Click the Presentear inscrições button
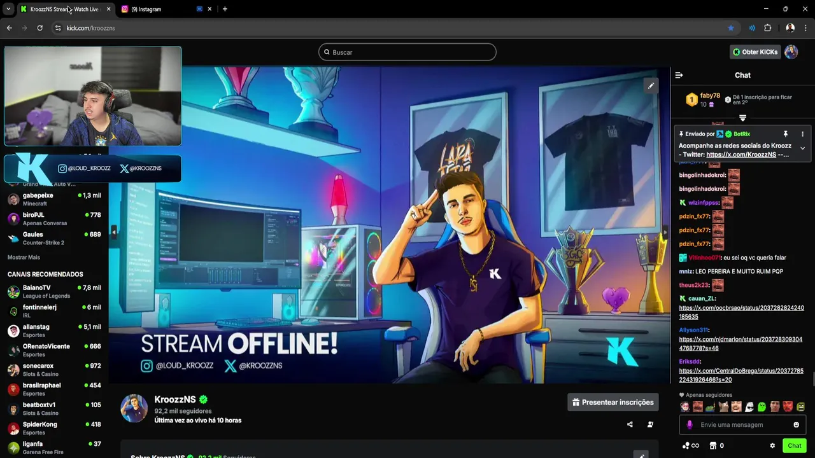815x458 pixels. tap(613, 403)
